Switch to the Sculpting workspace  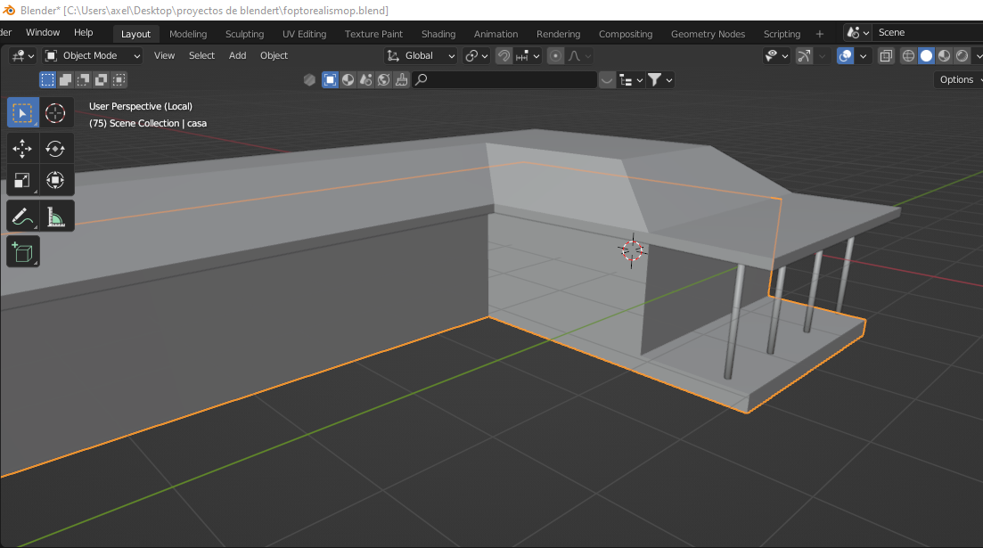pyautogui.click(x=244, y=34)
